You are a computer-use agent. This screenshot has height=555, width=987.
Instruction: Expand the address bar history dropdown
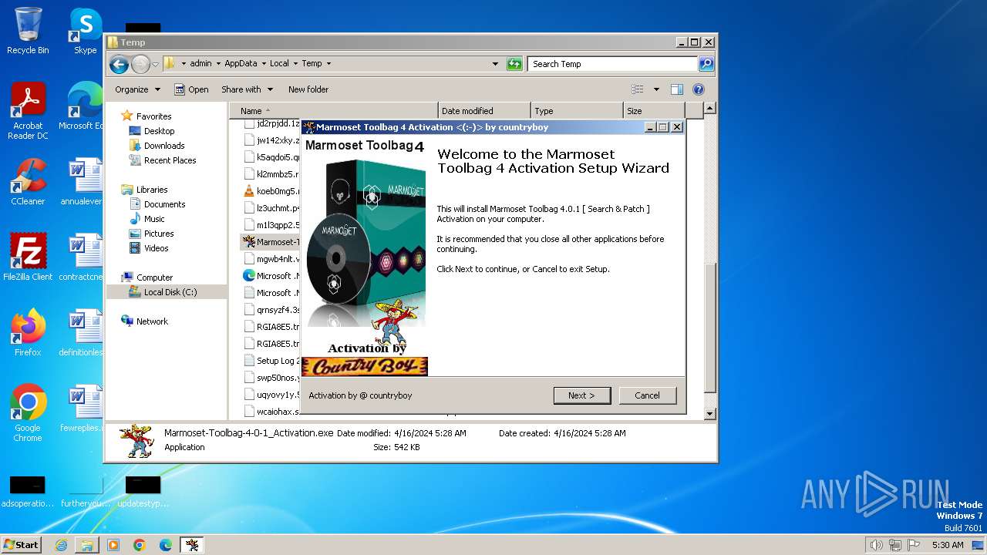click(495, 64)
